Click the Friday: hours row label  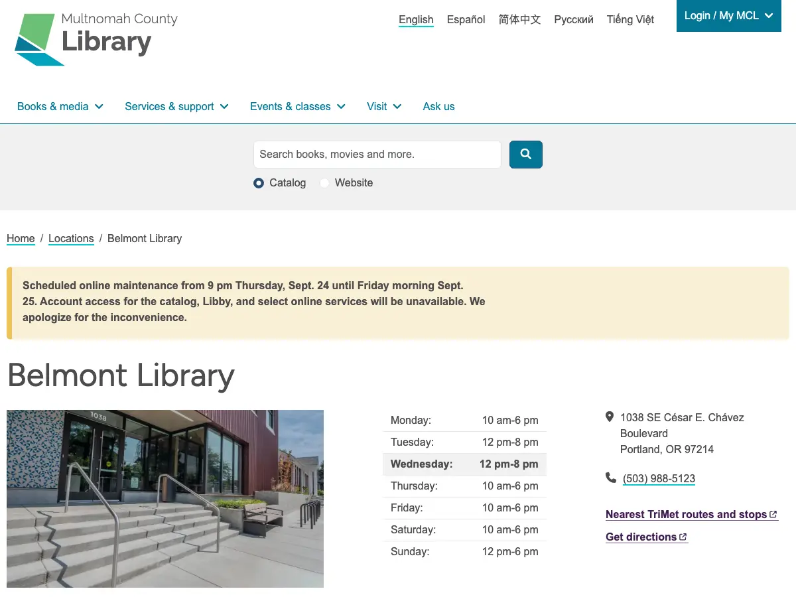(407, 508)
